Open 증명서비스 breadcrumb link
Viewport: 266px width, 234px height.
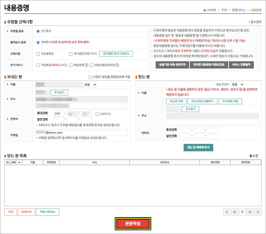point(238,10)
